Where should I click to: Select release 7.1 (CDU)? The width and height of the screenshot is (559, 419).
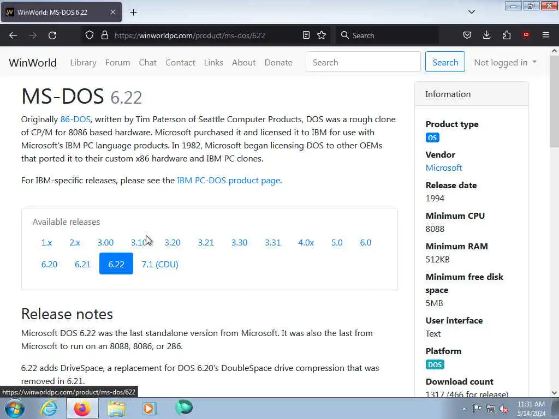tap(160, 264)
